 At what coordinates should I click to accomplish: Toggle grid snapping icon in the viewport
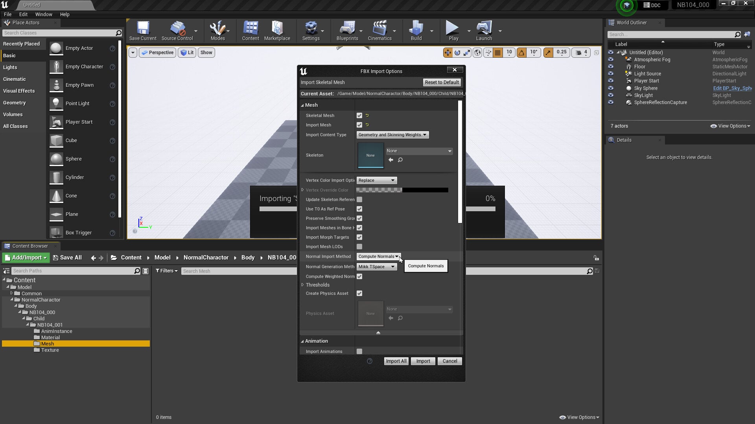tap(498, 53)
